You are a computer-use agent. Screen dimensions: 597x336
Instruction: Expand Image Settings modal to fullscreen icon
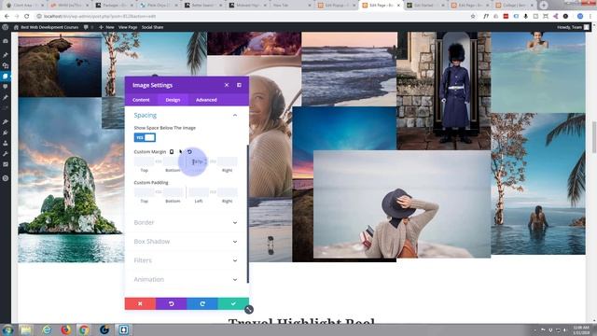(x=239, y=85)
